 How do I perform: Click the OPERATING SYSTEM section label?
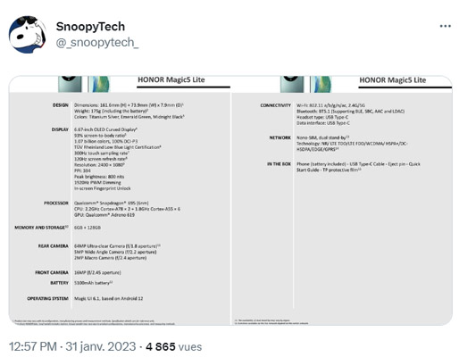[47, 298]
